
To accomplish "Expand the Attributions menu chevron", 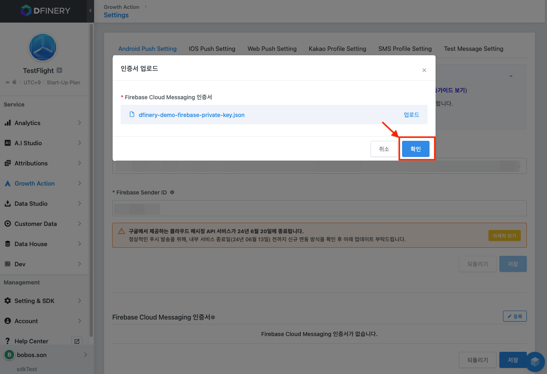I will pos(80,163).
